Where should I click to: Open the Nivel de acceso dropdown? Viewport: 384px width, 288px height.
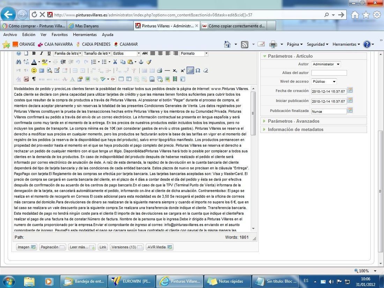point(324,81)
